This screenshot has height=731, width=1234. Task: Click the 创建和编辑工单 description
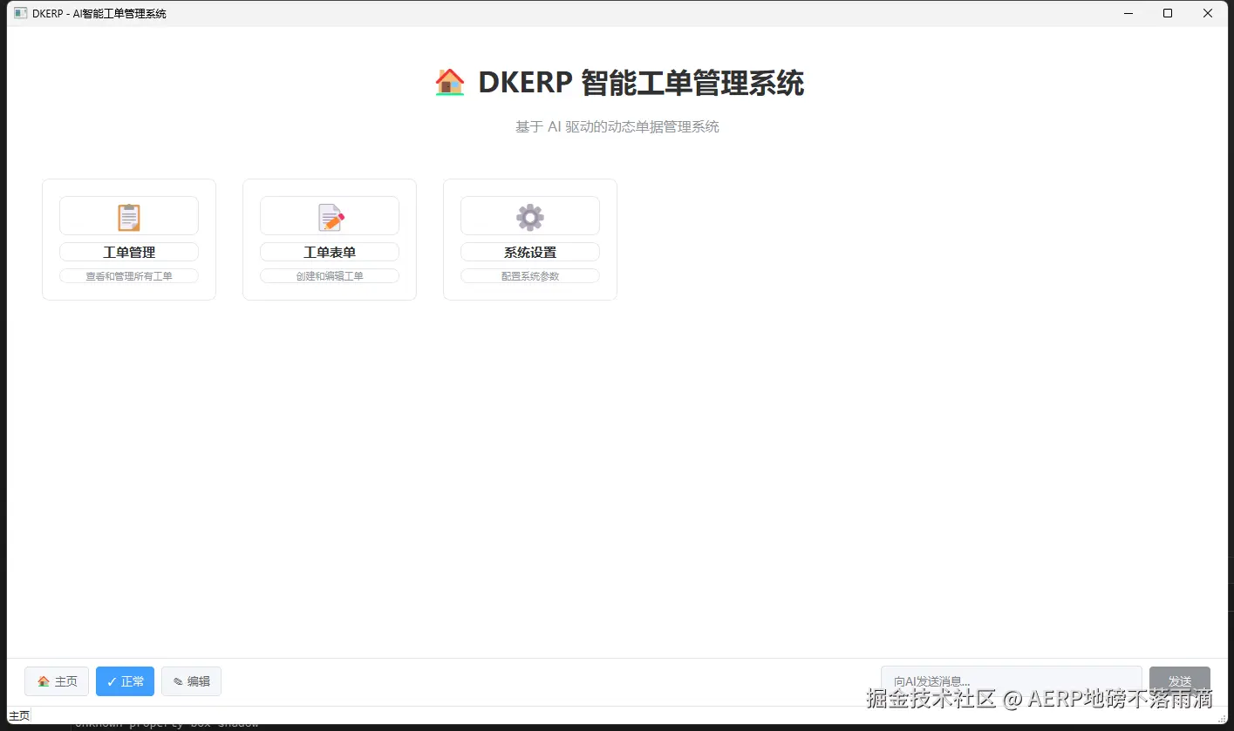point(330,276)
